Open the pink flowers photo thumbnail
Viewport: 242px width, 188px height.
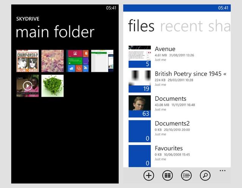(x=53, y=61)
